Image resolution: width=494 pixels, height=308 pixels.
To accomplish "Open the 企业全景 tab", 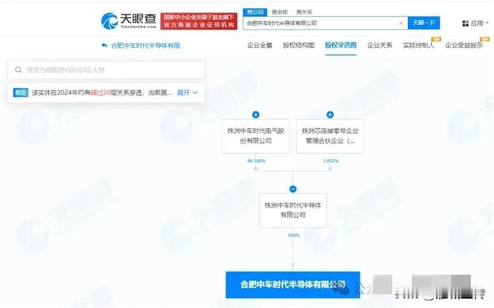I will (260, 45).
